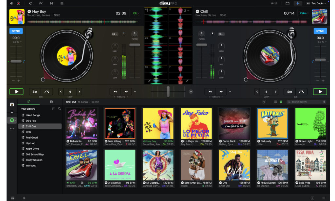335x201 pixels.
Task: Click the left deck tempo slider handle
Action: (16, 61)
